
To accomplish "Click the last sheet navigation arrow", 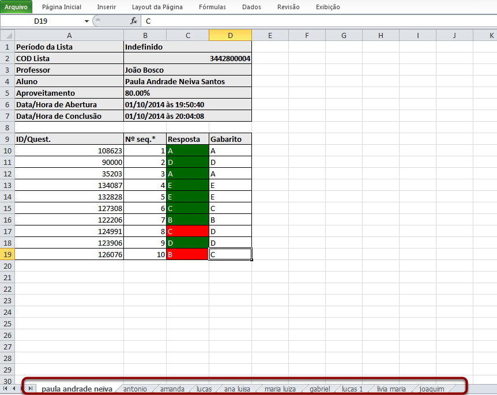I will (31, 389).
